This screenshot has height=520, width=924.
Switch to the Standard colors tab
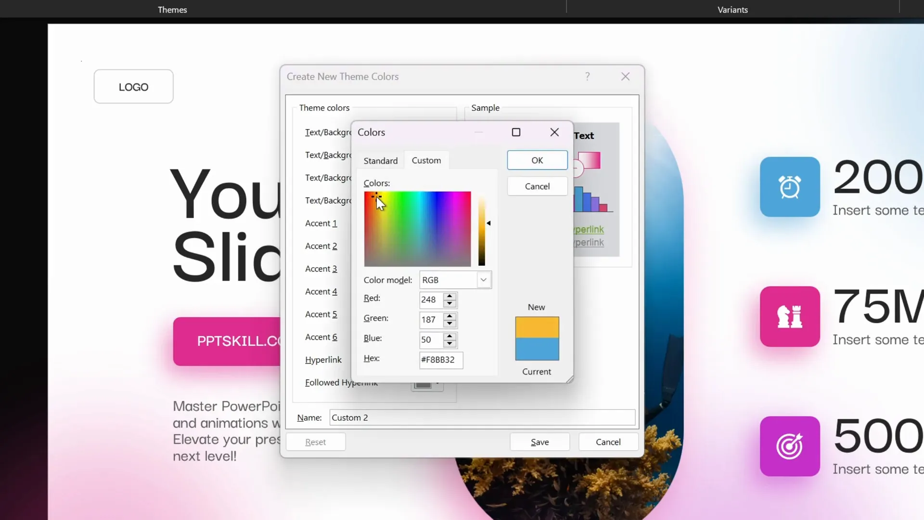[x=380, y=161]
